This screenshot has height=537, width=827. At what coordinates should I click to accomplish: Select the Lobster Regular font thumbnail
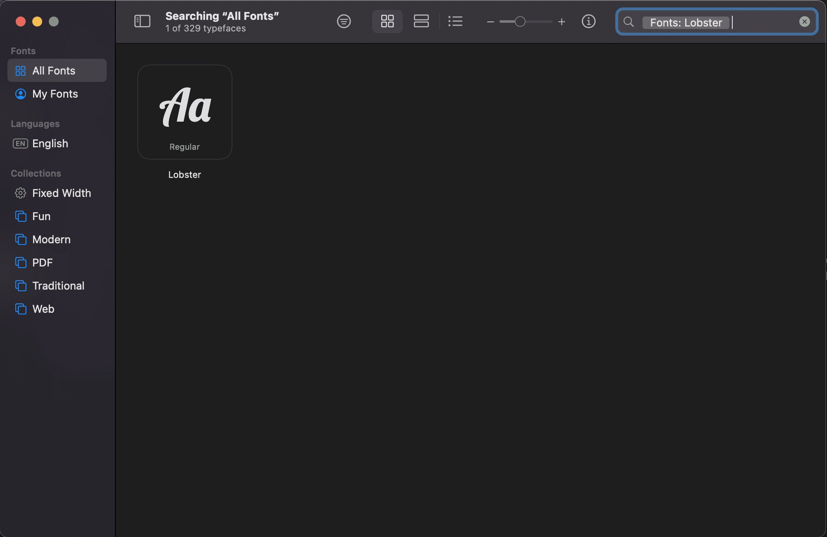pos(184,112)
